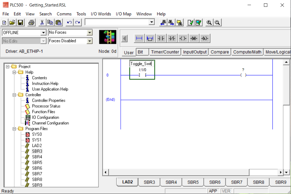The image size is (291, 194).
Task: Select the output coil marked with ?
Action: [x=243, y=75]
